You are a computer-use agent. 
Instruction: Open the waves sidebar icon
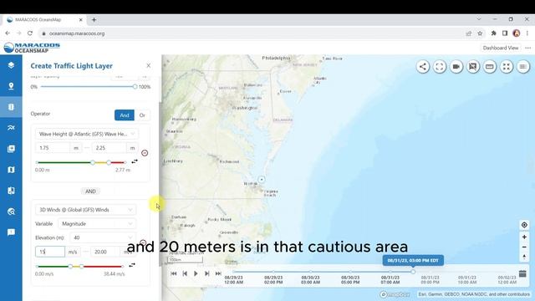coord(11,128)
